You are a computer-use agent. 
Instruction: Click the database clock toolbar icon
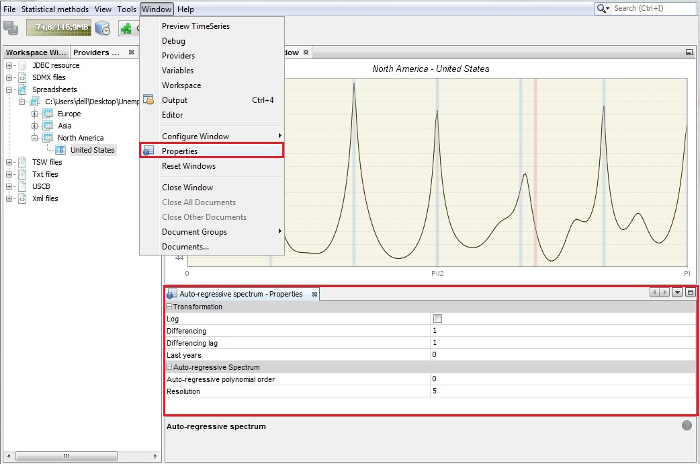(x=102, y=28)
